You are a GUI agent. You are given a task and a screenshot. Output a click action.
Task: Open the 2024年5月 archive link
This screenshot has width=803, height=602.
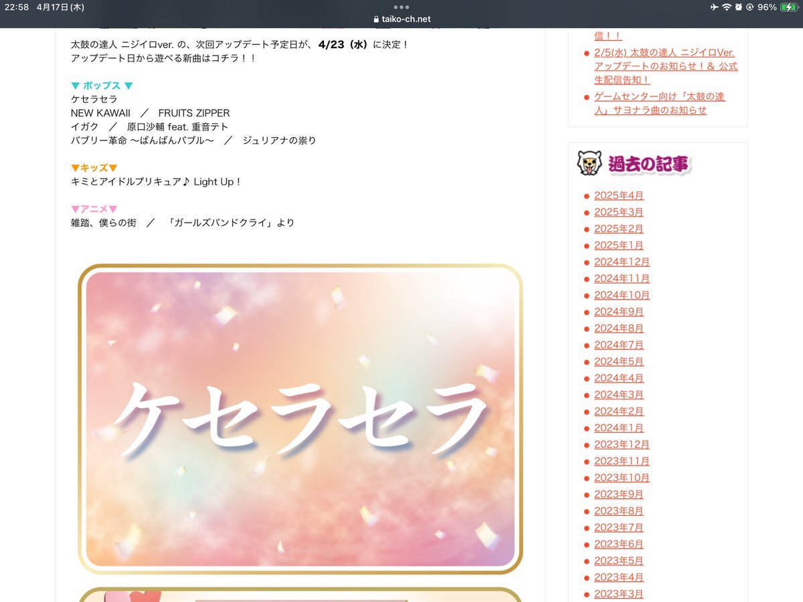point(618,361)
